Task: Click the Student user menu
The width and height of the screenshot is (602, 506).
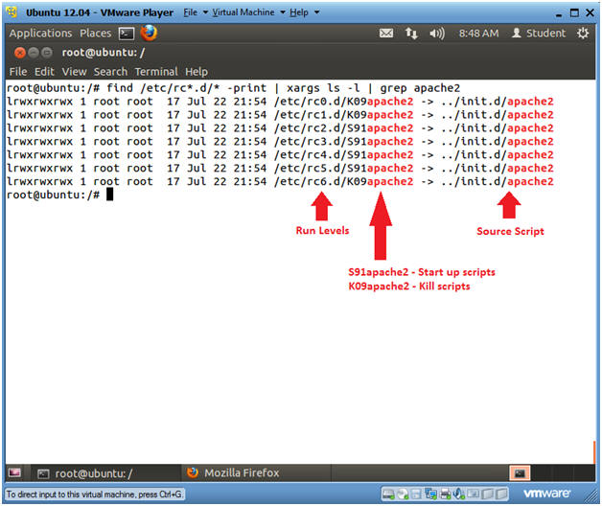Action: pyautogui.click(x=539, y=34)
